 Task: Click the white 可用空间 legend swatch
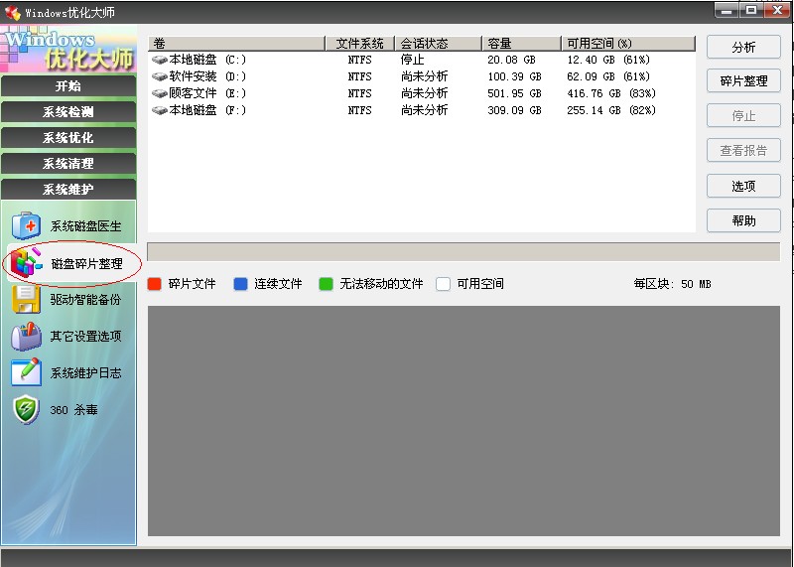(x=443, y=284)
